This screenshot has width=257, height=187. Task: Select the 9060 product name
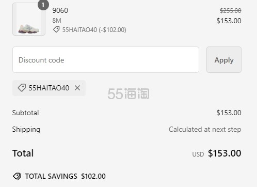pos(60,10)
